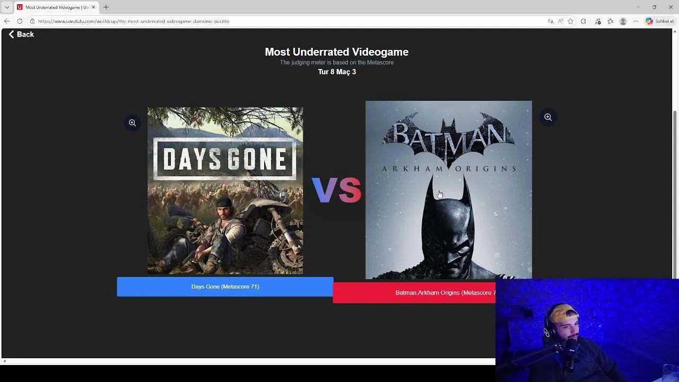
Task: Restore the browser window size
Action: click(x=654, y=7)
